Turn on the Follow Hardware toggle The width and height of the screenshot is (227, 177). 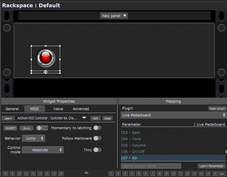coord(97,138)
